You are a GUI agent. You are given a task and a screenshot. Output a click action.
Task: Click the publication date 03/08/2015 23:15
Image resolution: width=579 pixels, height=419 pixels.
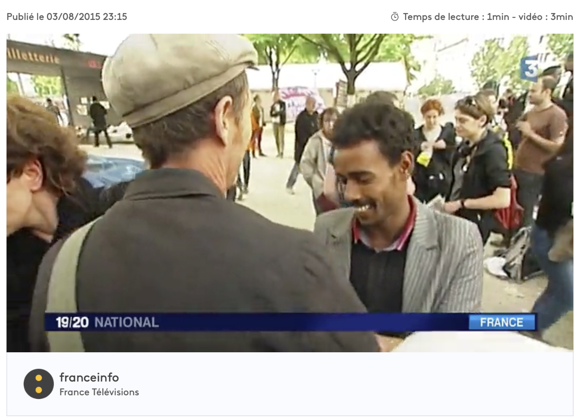coord(87,17)
